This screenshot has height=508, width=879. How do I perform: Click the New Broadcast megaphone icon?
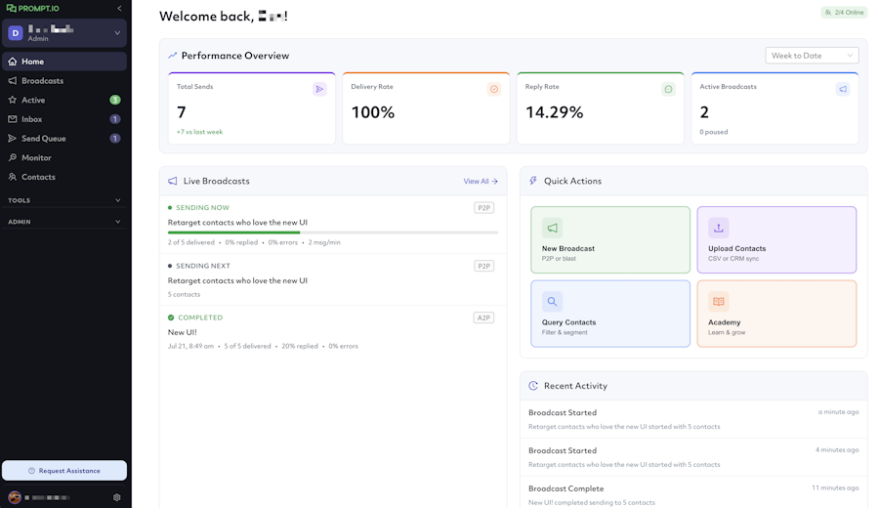(552, 228)
